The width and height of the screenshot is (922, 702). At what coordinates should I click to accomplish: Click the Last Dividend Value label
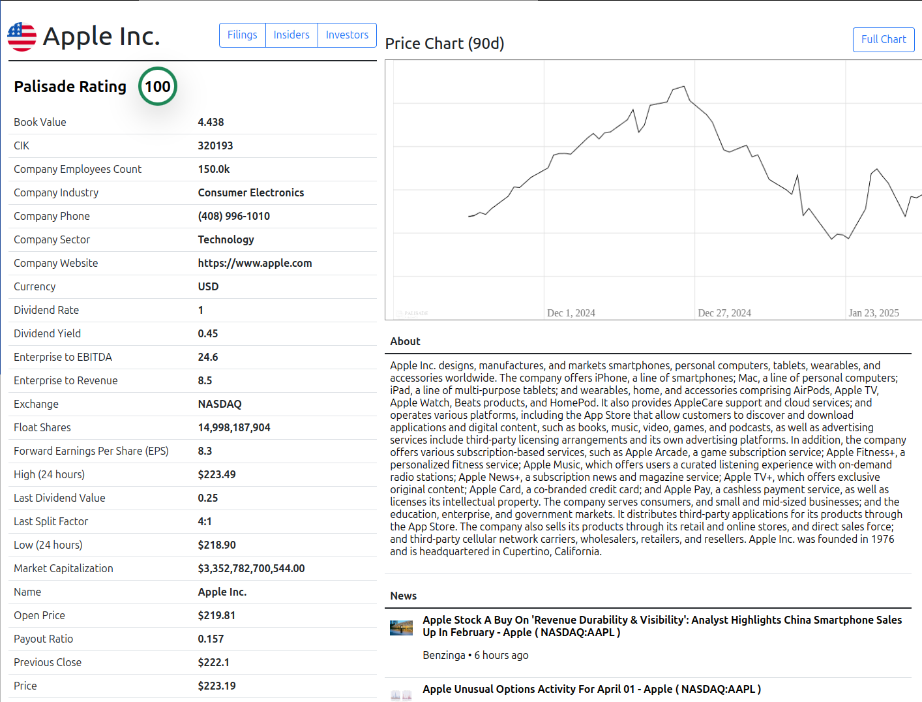(59, 498)
